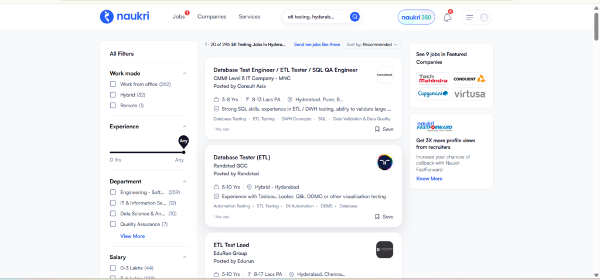Check Hybrid work mode filter
Image resolution: width=600 pixels, height=280 pixels.
[x=113, y=95]
